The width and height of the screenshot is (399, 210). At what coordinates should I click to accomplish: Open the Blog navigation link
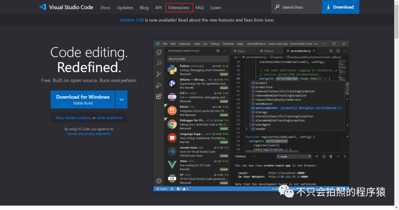click(x=144, y=8)
